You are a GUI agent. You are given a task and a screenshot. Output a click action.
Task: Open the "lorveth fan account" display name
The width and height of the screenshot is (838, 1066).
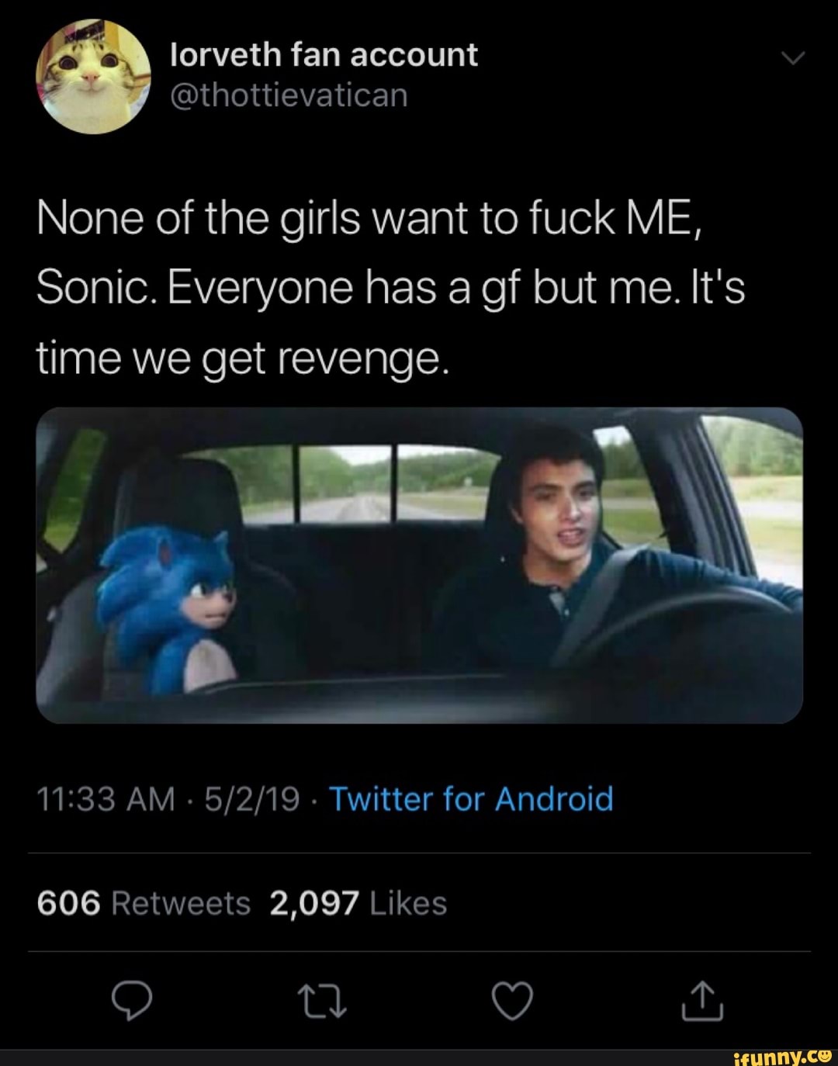[x=324, y=55]
